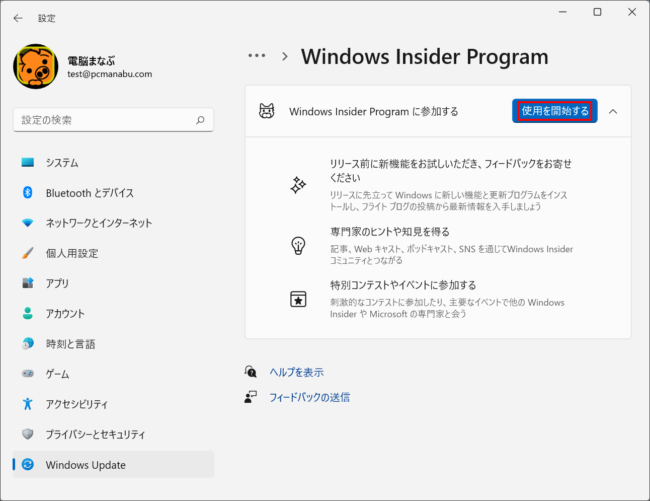Click the 電脳まなぶ user name

coord(91,61)
